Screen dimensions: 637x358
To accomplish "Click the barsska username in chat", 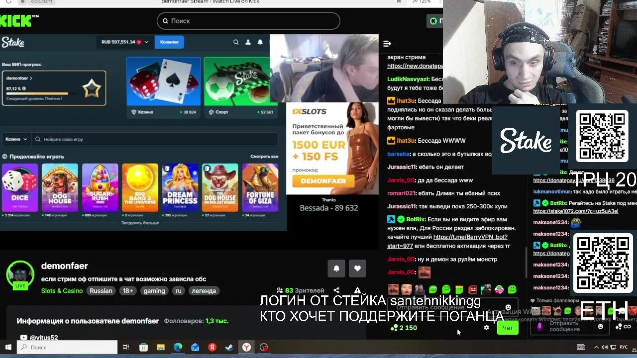I will click(x=398, y=154).
